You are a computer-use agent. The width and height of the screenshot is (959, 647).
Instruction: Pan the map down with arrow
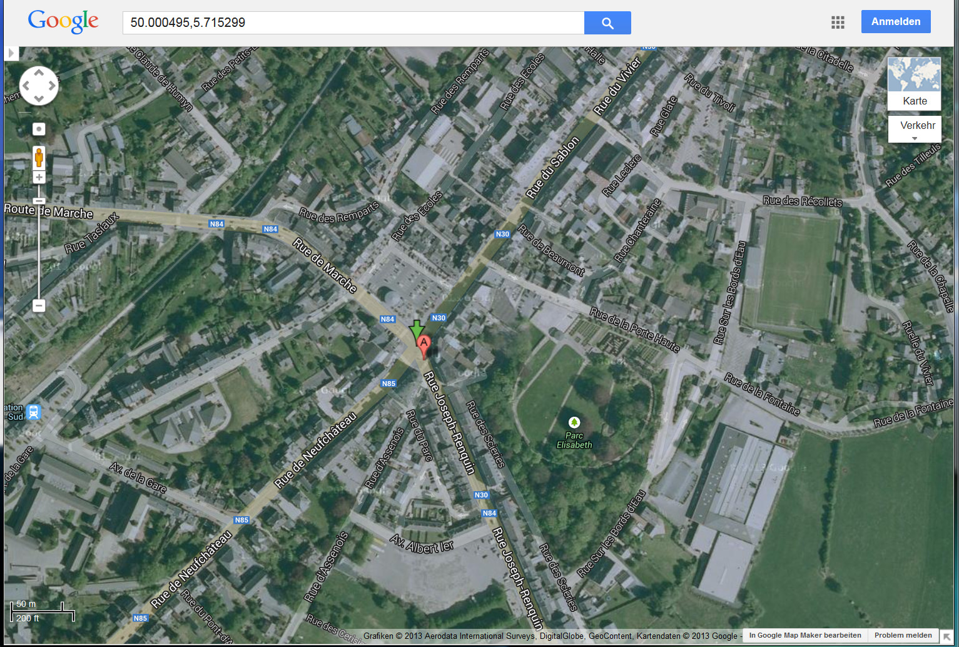coord(39,99)
